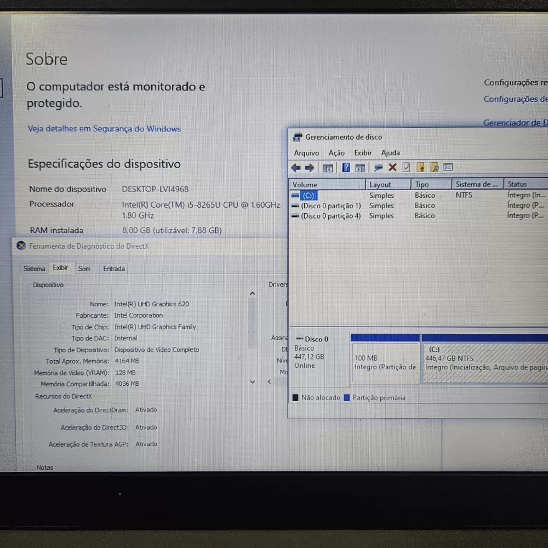
Task: Click the Disco 0 Básico 447,12 GB label
Action: (x=319, y=356)
